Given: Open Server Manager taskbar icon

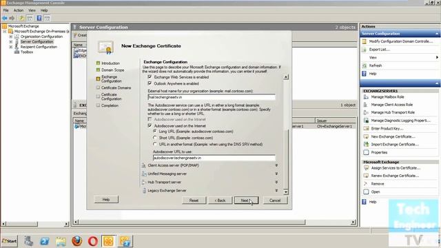Looking at the screenshot, I should (28, 241).
